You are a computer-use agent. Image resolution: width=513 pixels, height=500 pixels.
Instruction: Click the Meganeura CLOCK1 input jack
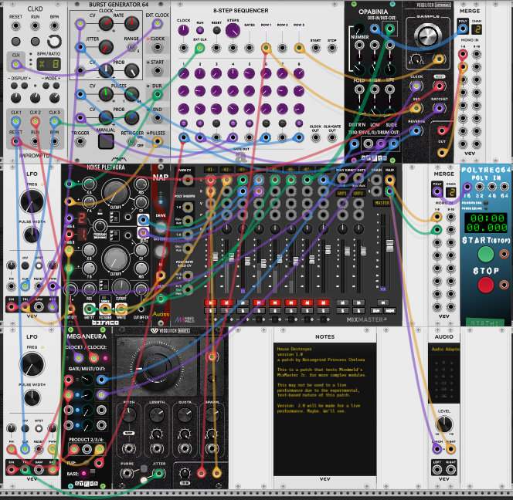[78, 358]
